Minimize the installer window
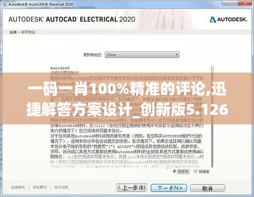Image resolution: width=254 pixels, height=197 pixels. [227, 3]
